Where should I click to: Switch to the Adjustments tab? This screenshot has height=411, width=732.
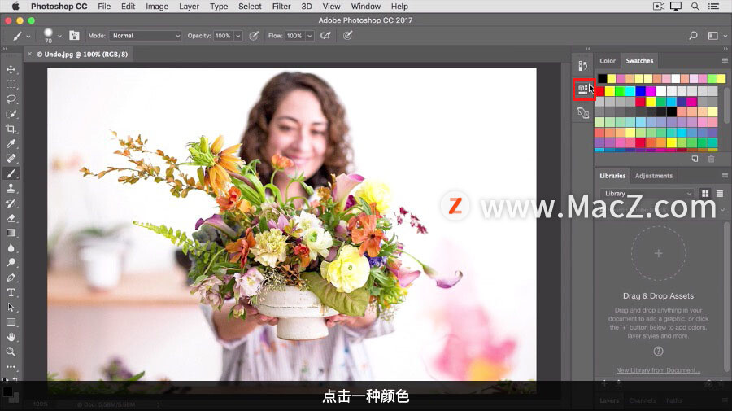click(654, 176)
